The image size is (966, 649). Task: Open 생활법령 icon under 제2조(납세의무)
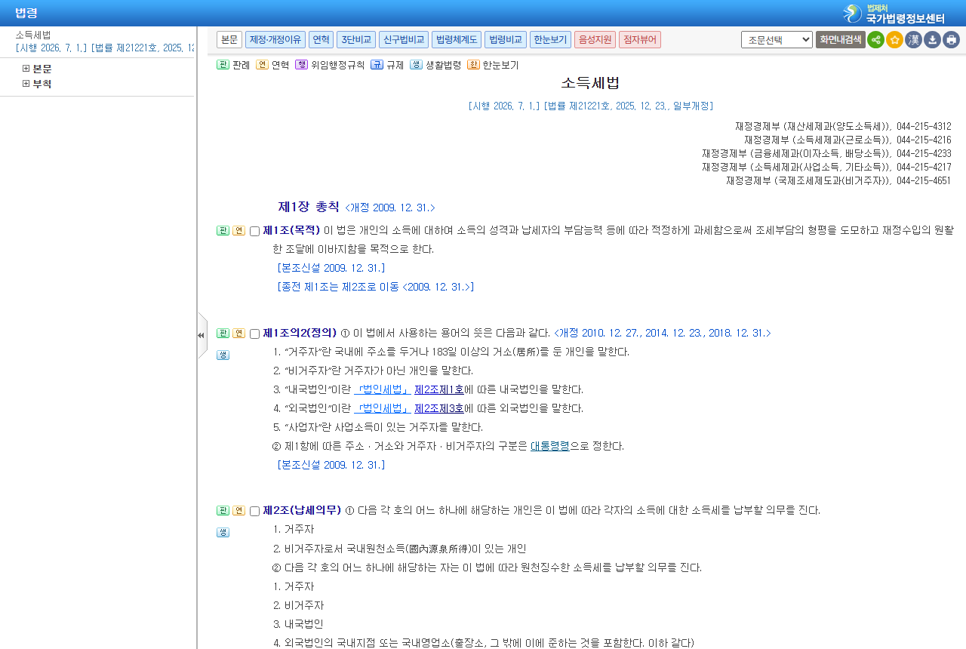coord(223,533)
